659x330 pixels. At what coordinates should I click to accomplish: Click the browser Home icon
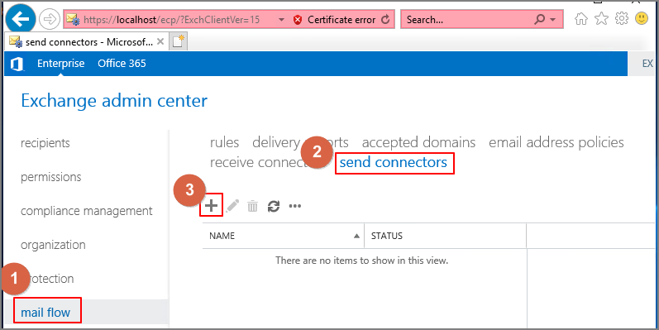pos(581,19)
